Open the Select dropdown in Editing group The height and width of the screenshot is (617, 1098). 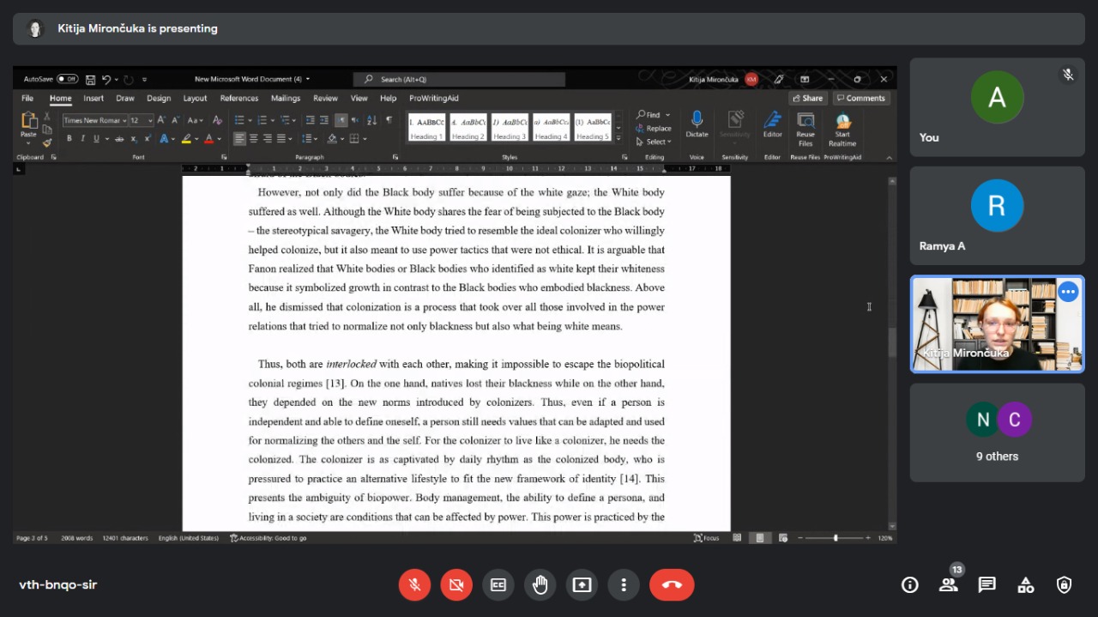click(x=654, y=142)
